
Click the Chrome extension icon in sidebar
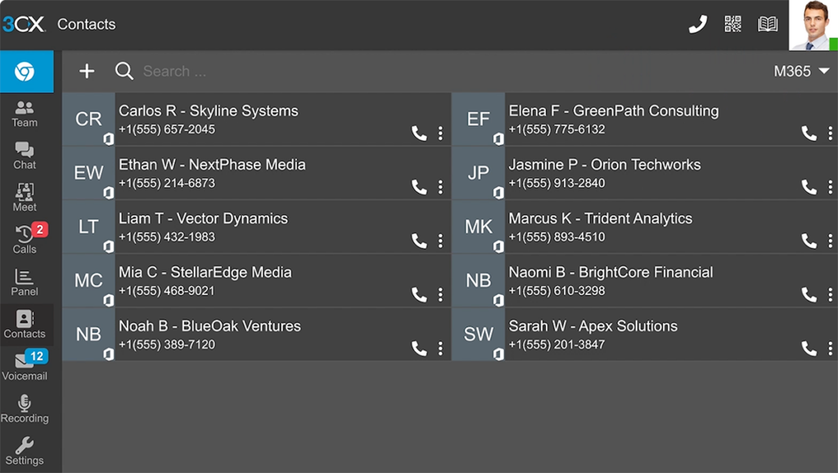[25, 72]
